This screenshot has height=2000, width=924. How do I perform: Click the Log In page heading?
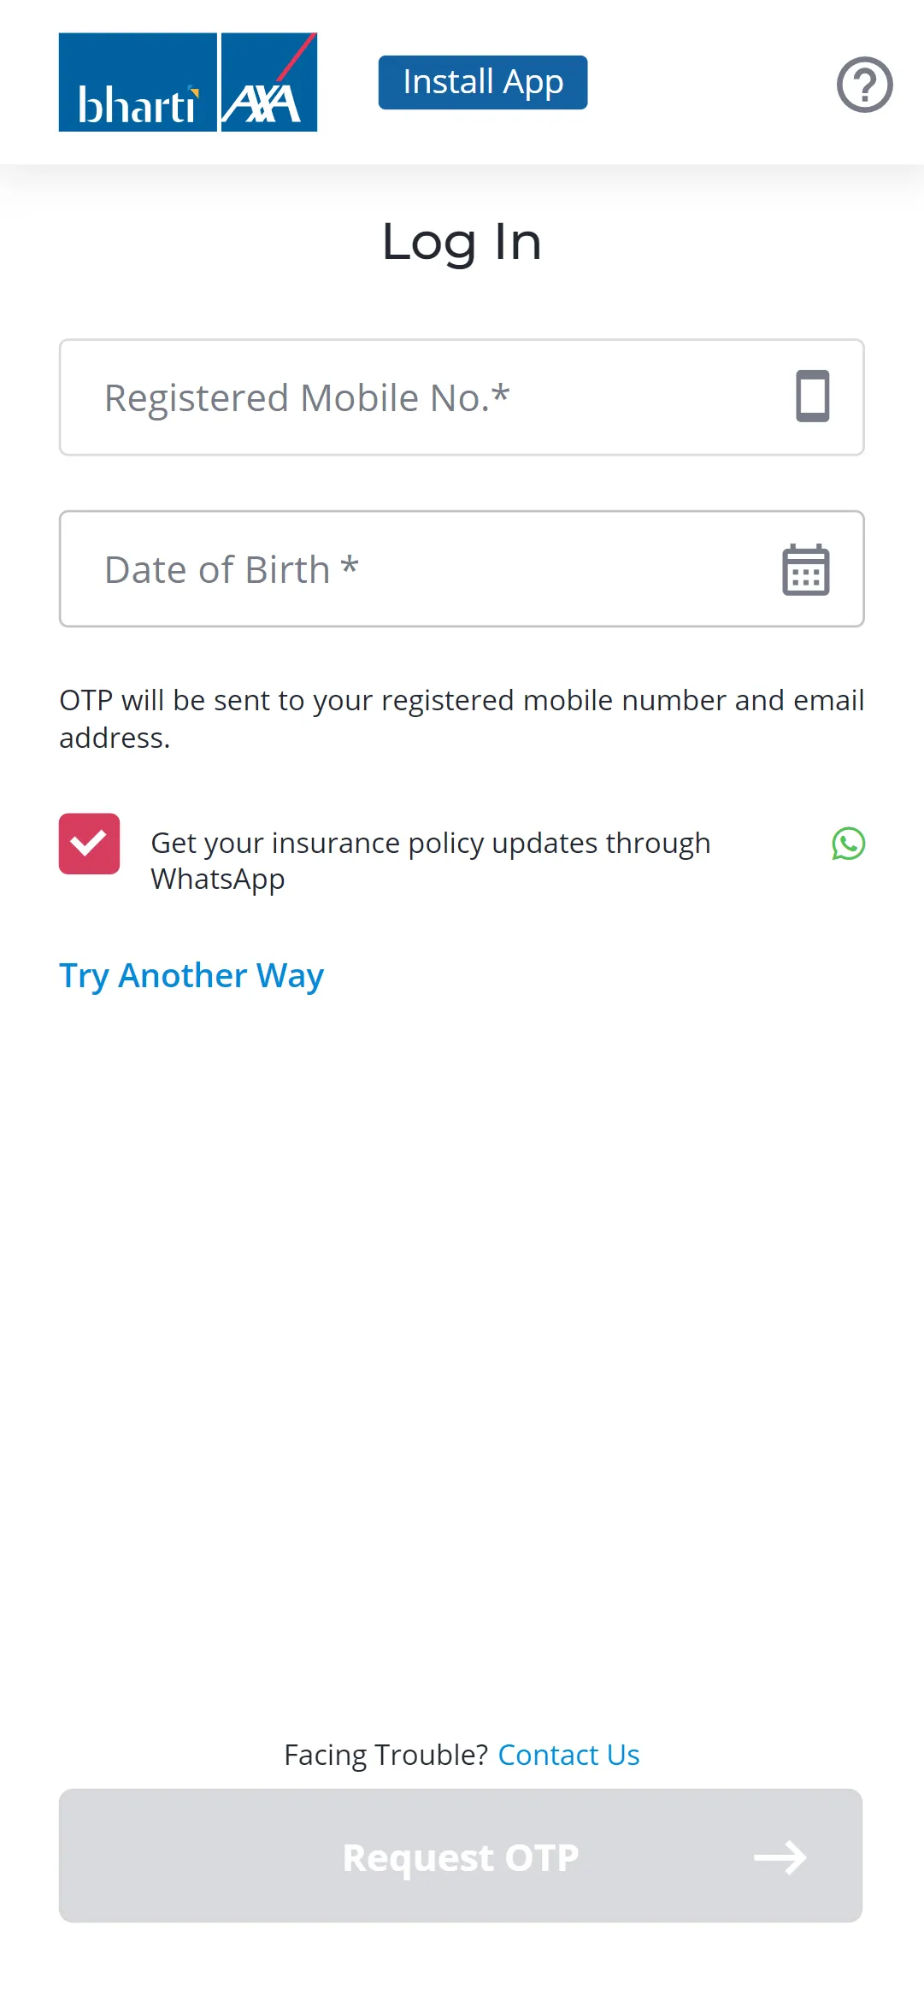tap(462, 242)
